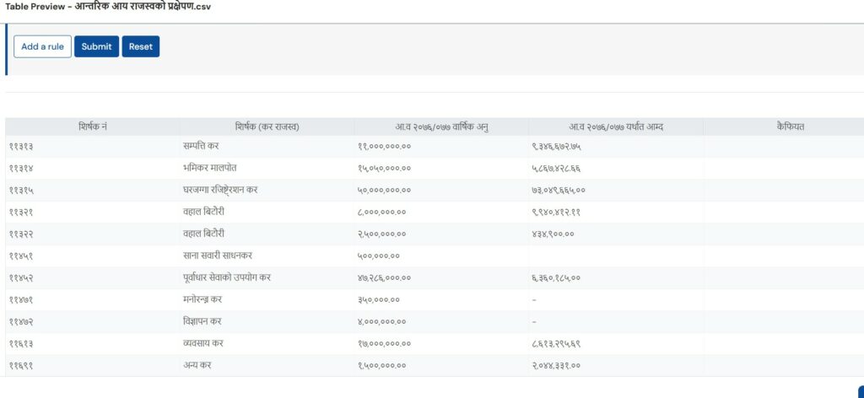Viewport: 864px width, 398px height.
Task: Select cell ११३१३
Action: coord(93,147)
